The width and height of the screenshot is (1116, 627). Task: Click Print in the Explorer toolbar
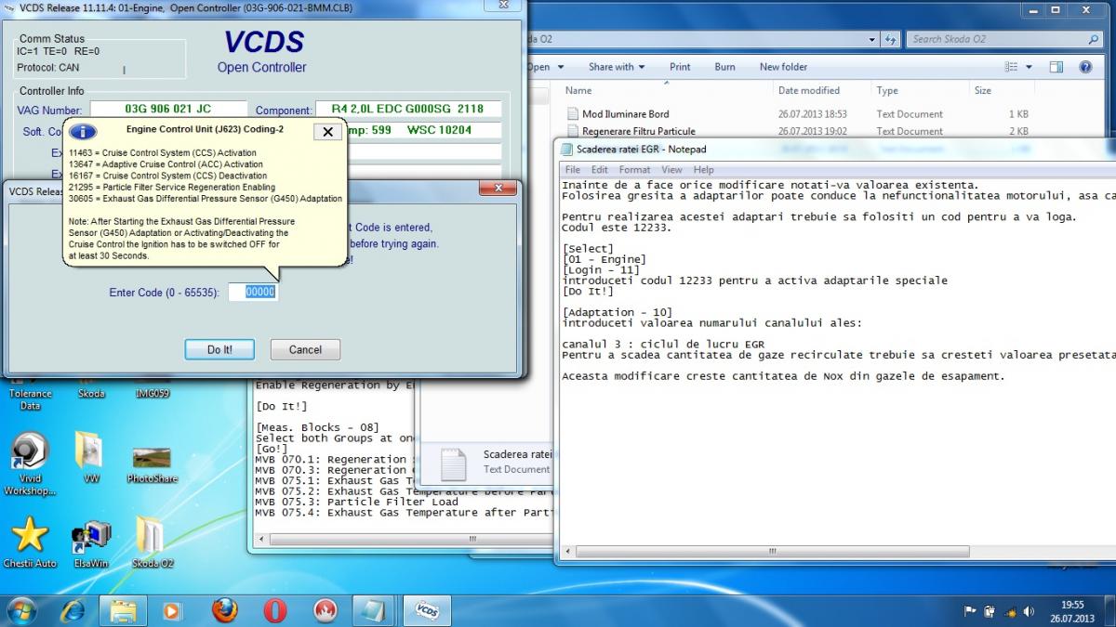tap(680, 67)
